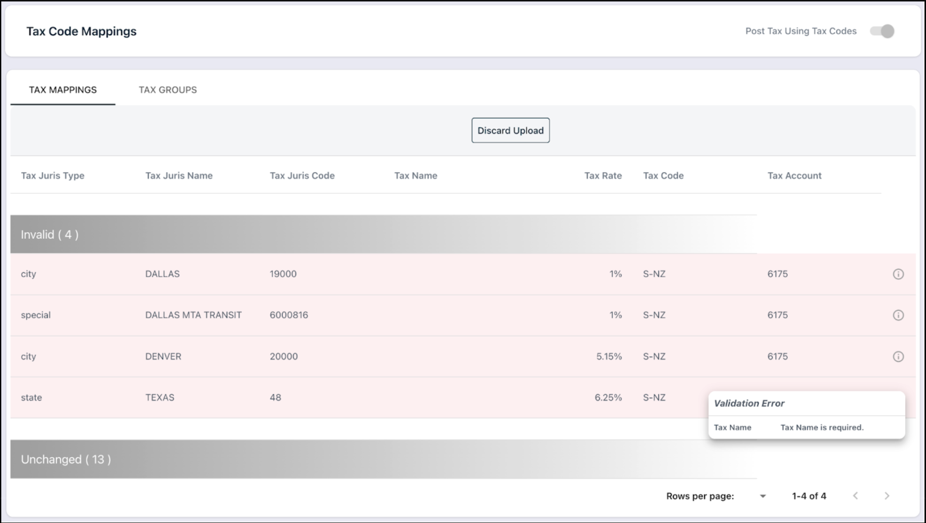Toggle Post Tax Using Tax Codes switch

click(x=882, y=31)
